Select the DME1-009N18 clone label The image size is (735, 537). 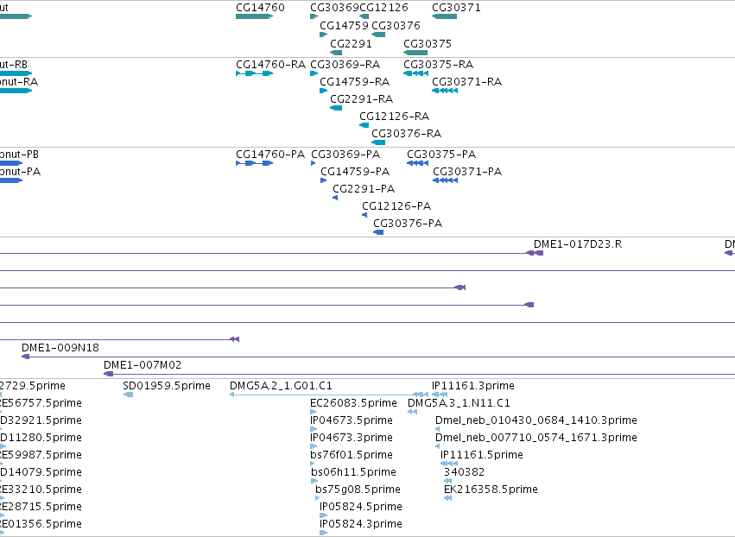pyautogui.click(x=60, y=348)
